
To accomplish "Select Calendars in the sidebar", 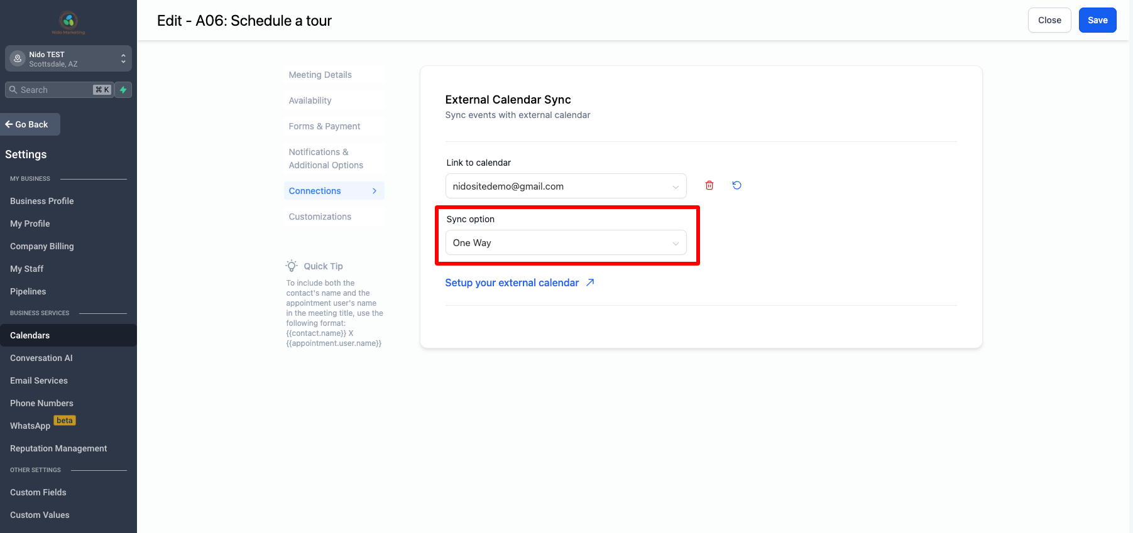I will (68, 335).
